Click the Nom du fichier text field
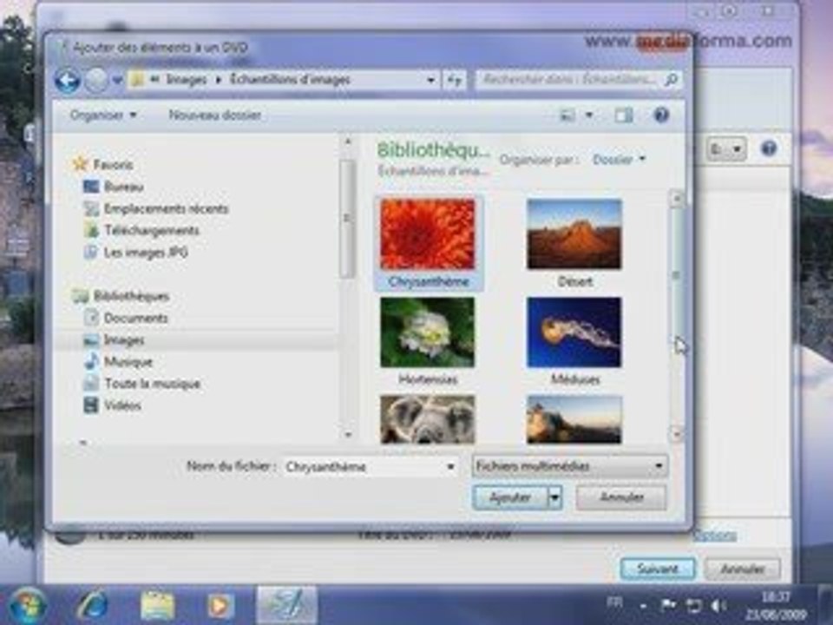Screen dimensions: 833x625 point(364,467)
